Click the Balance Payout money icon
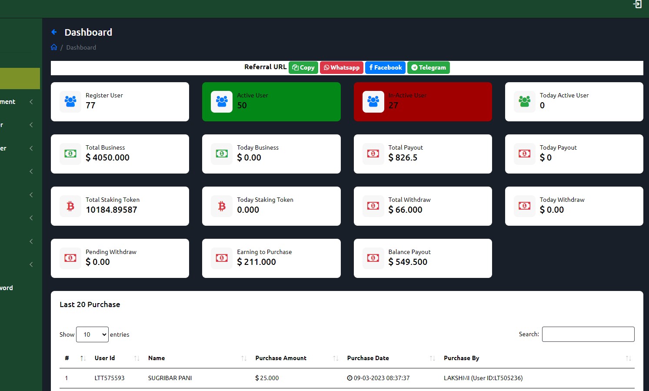This screenshot has height=391, width=649. (373, 258)
